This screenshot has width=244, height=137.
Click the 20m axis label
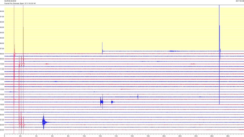pos(164,136)
